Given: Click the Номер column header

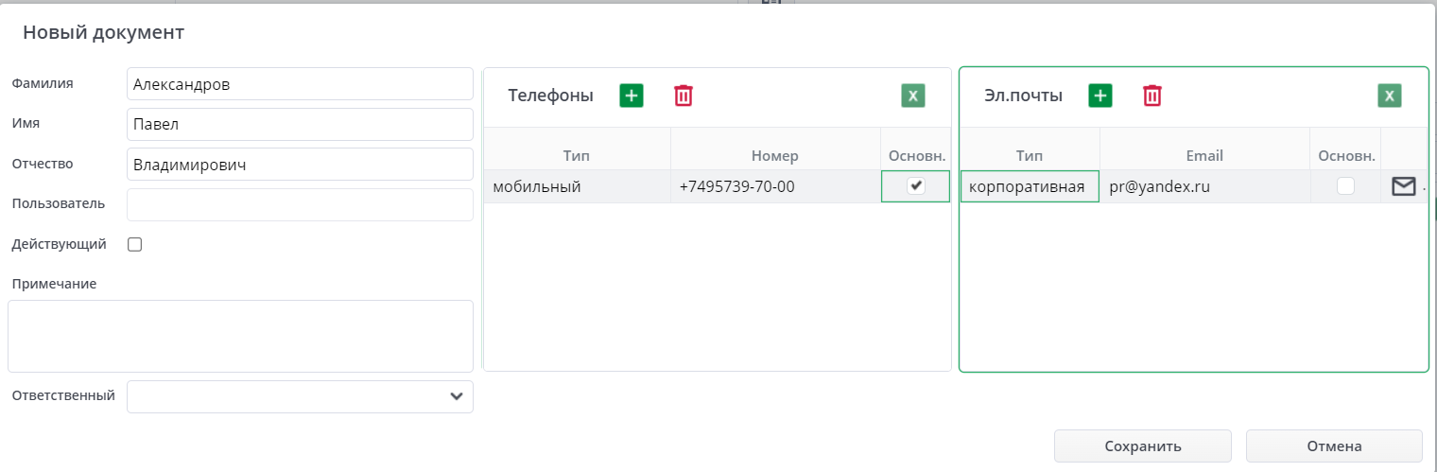Looking at the screenshot, I should [774, 155].
